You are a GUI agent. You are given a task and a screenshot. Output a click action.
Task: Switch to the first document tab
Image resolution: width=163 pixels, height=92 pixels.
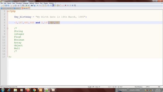click(7, 8)
